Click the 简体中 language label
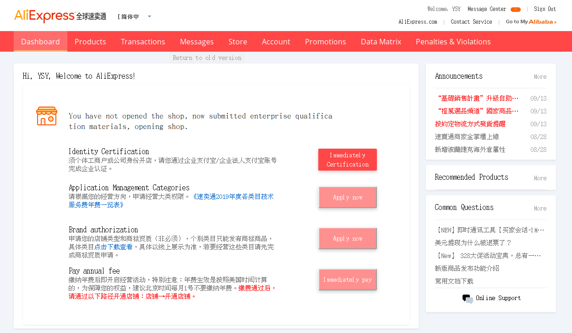572x333 pixels. click(x=130, y=17)
